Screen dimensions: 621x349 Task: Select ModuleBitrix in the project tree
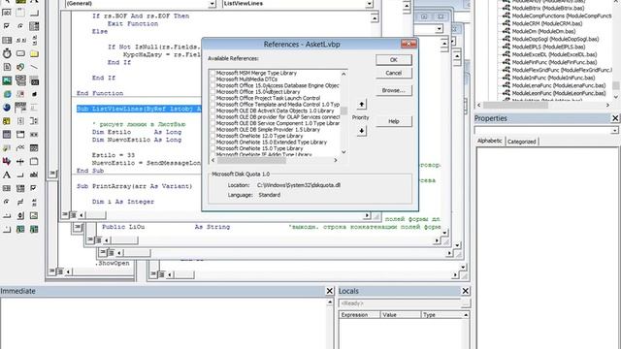tap(547, 8)
